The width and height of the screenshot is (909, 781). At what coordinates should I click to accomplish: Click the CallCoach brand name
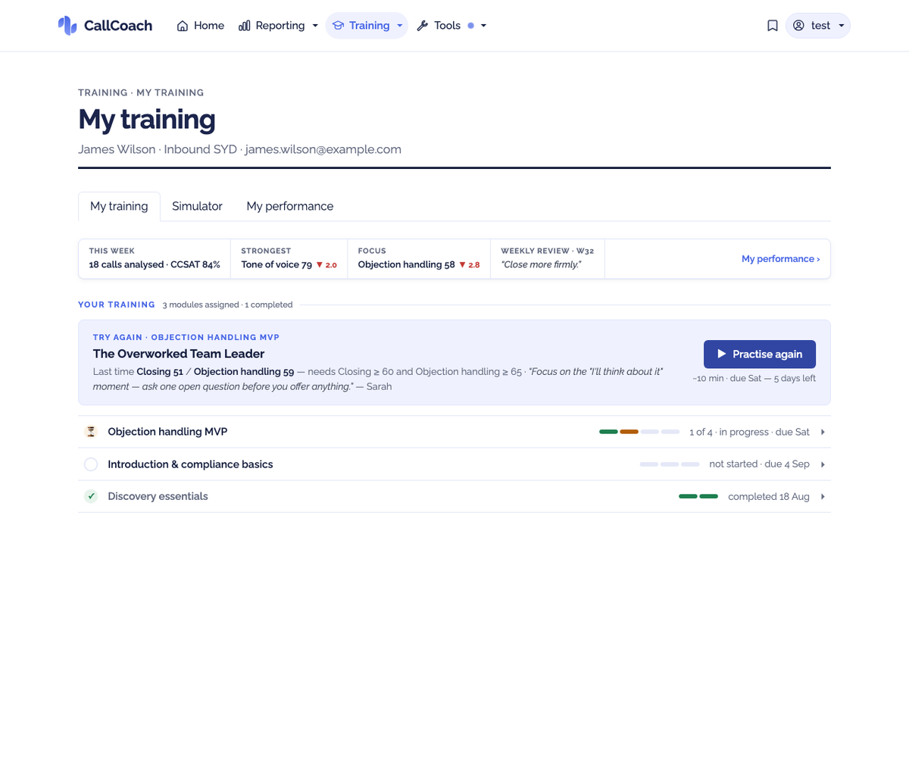(x=118, y=26)
